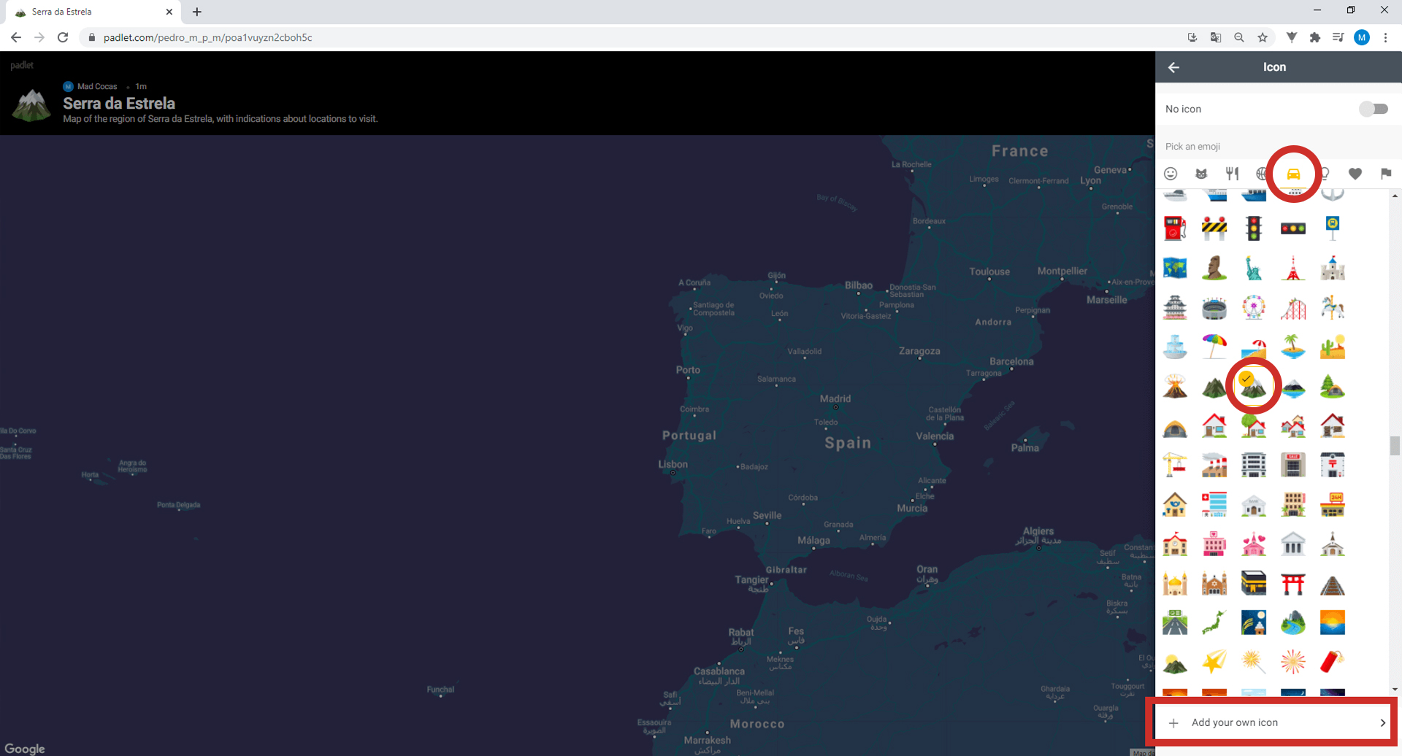Click the Serra da Estrela padlet title
The width and height of the screenshot is (1402, 756).
coord(119,103)
